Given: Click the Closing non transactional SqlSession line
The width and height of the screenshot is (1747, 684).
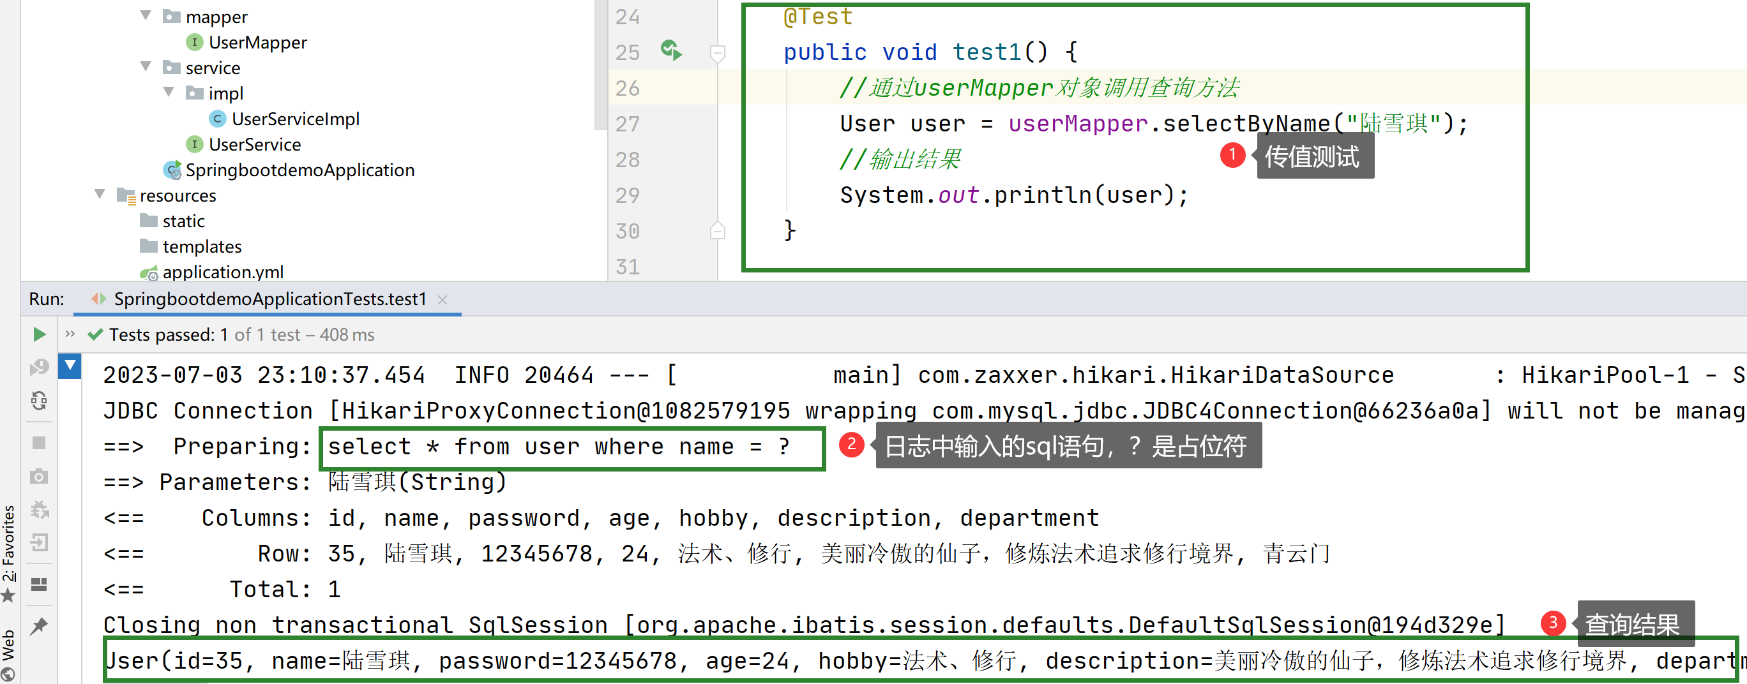Looking at the screenshot, I should coord(804,625).
